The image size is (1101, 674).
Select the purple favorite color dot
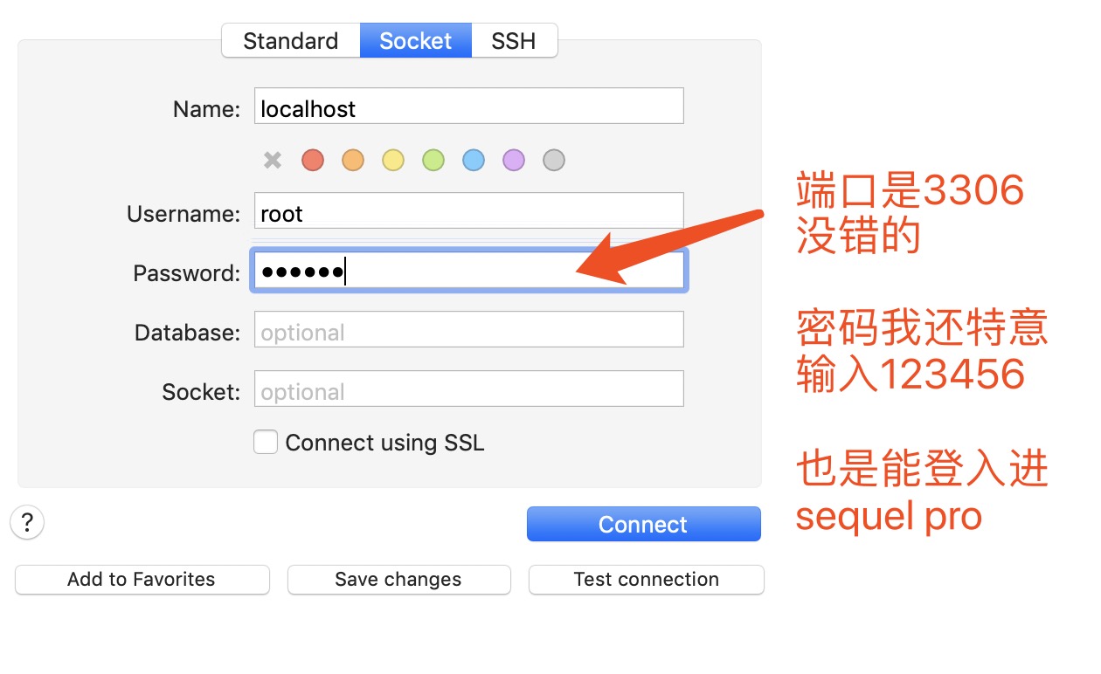513,160
